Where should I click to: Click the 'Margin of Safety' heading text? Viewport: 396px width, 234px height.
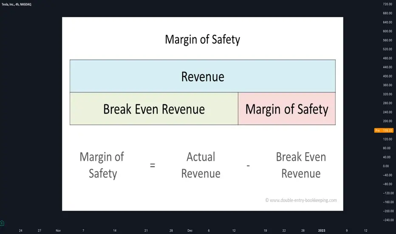[203, 40]
